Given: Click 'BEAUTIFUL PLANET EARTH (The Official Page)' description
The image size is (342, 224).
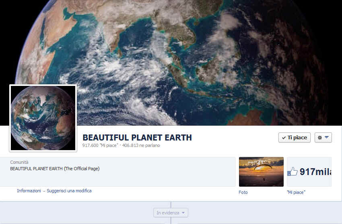Looking at the screenshot, I should coord(55,169).
